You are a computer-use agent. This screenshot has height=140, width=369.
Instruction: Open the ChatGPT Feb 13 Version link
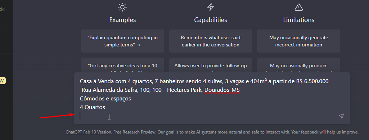[88, 132]
